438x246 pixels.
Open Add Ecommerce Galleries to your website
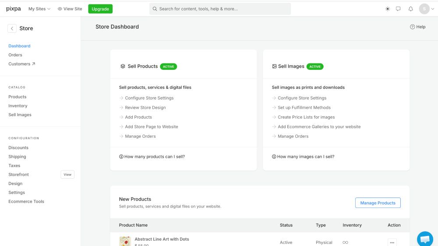coord(319,127)
